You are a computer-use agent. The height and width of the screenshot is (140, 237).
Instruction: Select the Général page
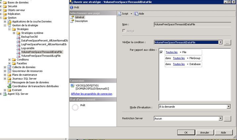click(x=79, y=17)
